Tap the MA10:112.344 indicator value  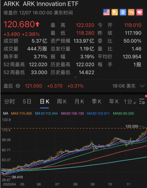(46, 113)
